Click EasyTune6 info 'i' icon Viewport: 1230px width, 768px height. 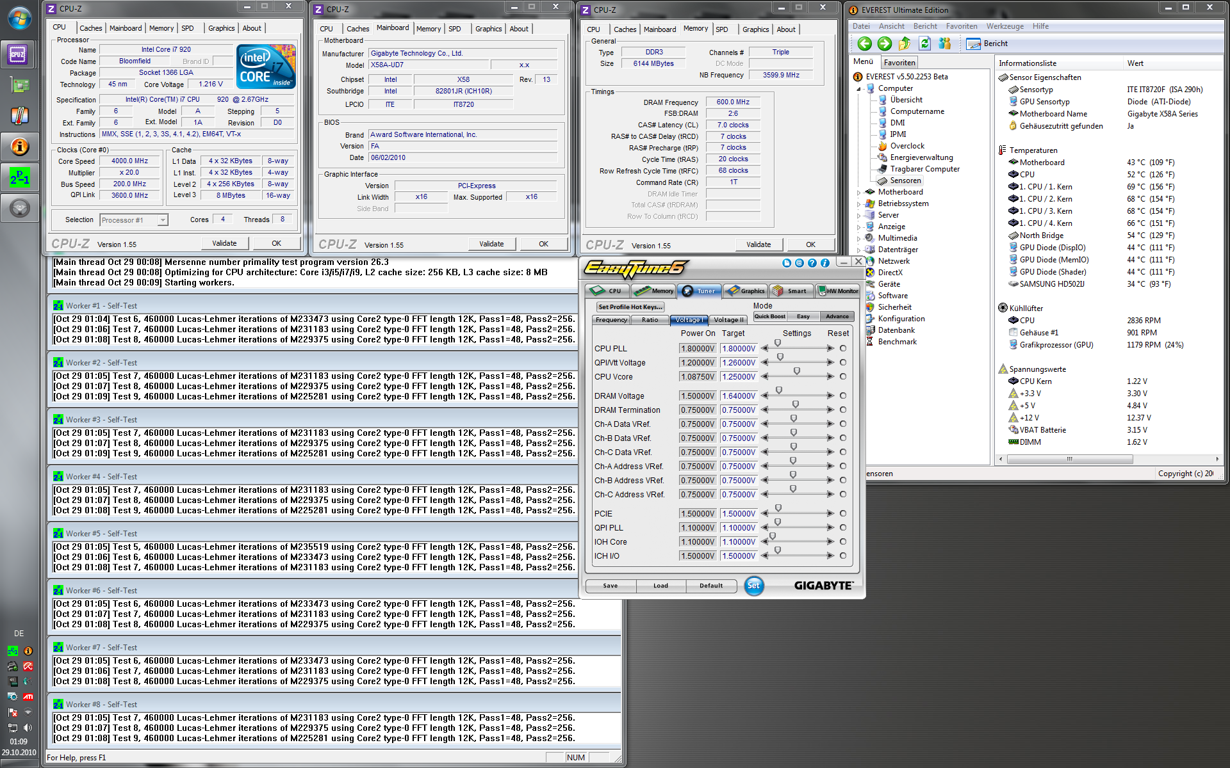[825, 263]
